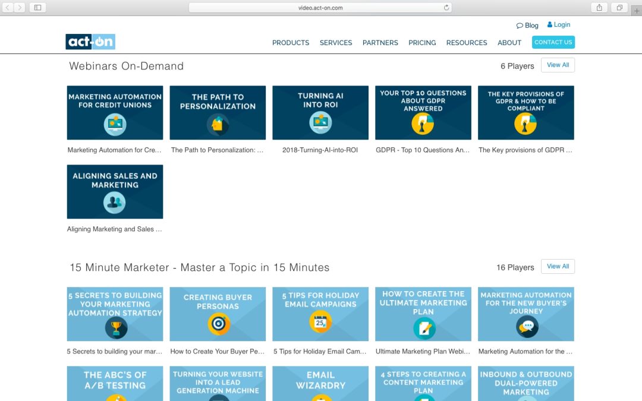Open Ultimate Marketing Plan thumbnail
This screenshot has height=401, width=642.
[423, 314]
